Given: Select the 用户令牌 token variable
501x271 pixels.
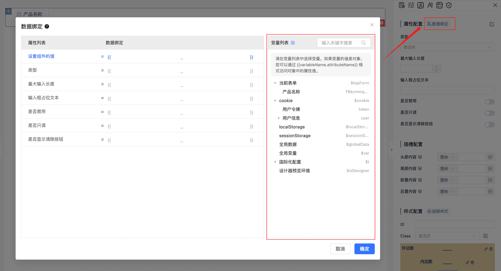Looking at the screenshot, I should (x=291, y=109).
